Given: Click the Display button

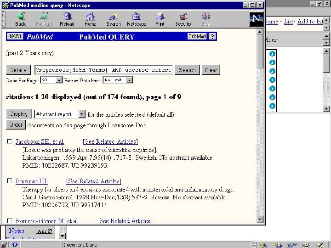Looking at the screenshot, I should 19,114.
